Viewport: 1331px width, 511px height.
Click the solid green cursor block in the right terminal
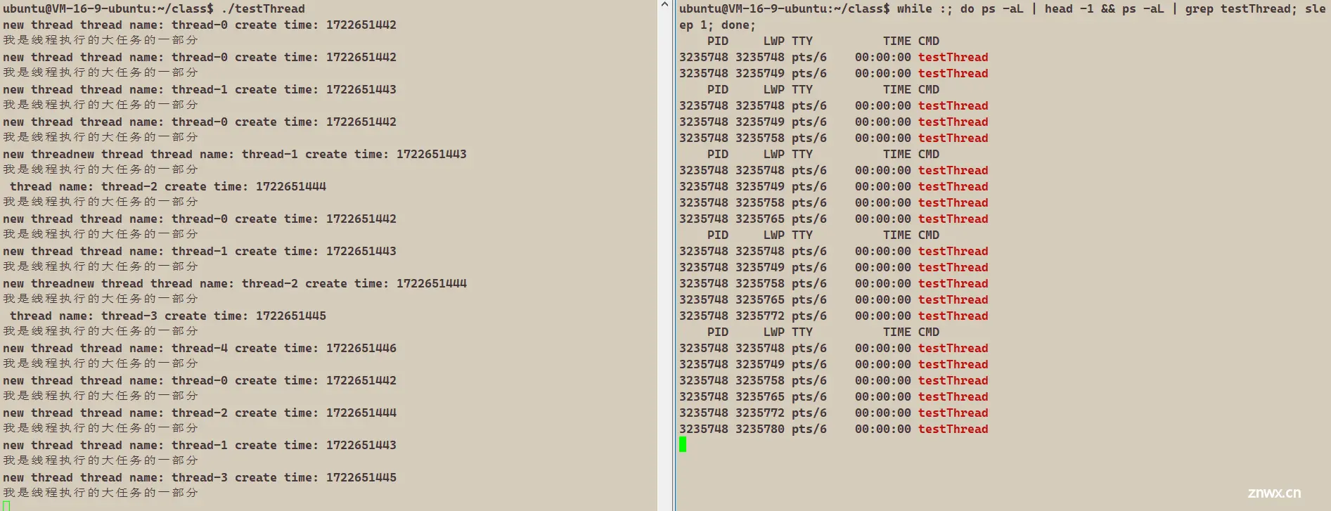click(x=683, y=444)
